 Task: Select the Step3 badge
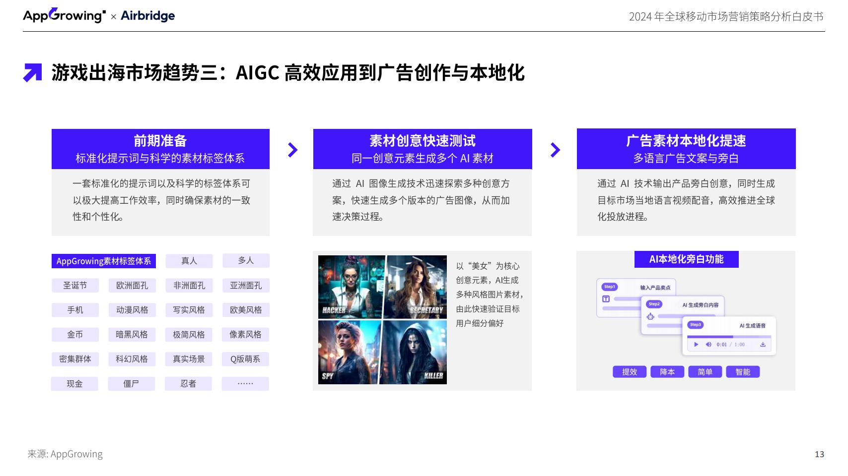[695, 325]
